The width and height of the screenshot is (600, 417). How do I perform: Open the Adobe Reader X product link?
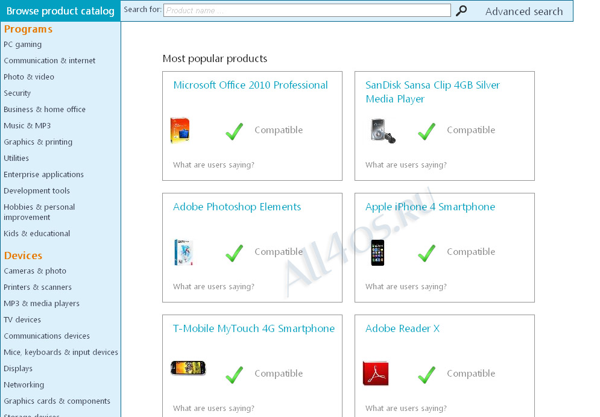click(403, 328)
